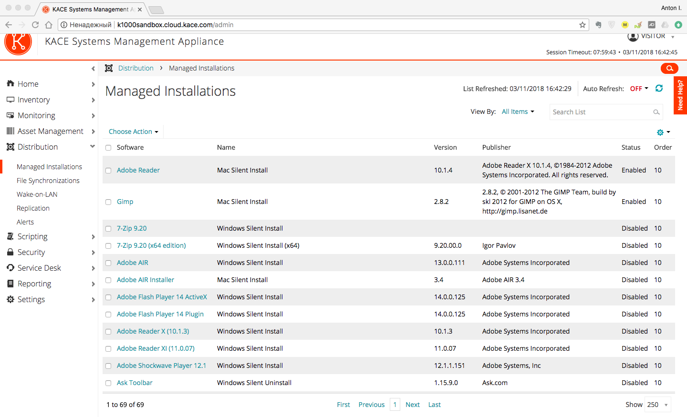687x417 pixels.
Task: Open the Scripting section in sidebar
Action: coord(32,236)
